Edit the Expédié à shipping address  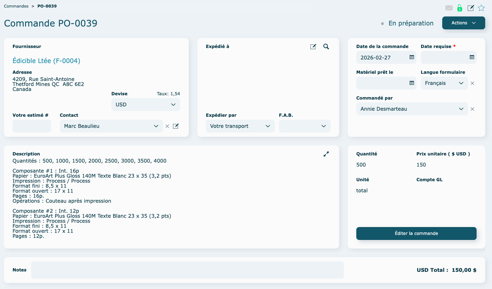click(313, 47)
